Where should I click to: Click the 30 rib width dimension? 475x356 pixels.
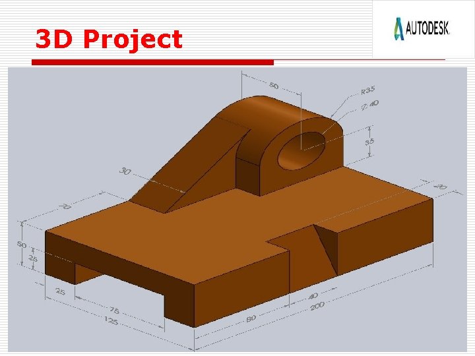pos(125,171)
